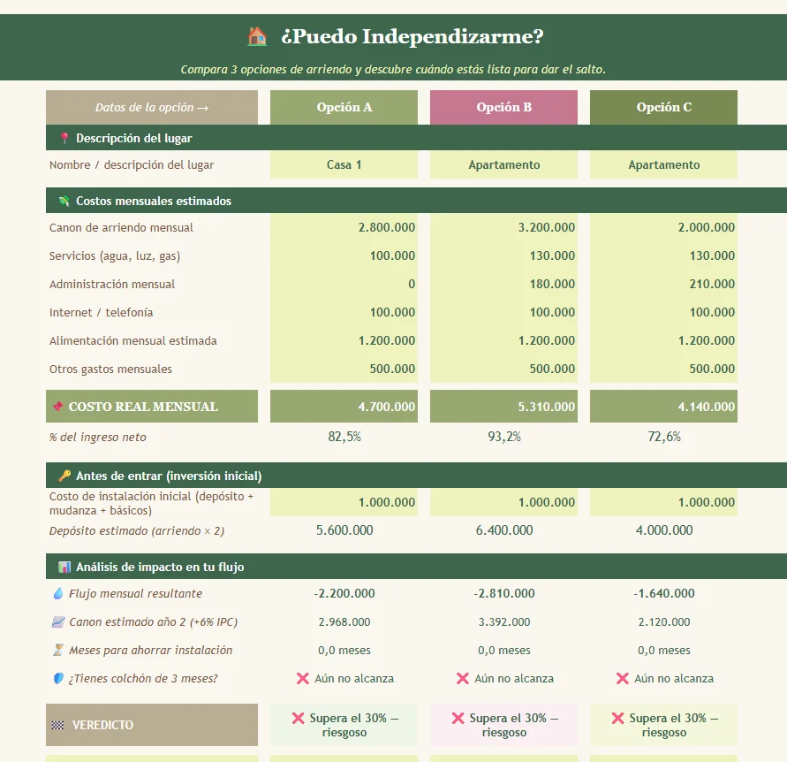Click the 5.310.000 costo real total
The image size is (787, 762).
[x=503, y=407]
